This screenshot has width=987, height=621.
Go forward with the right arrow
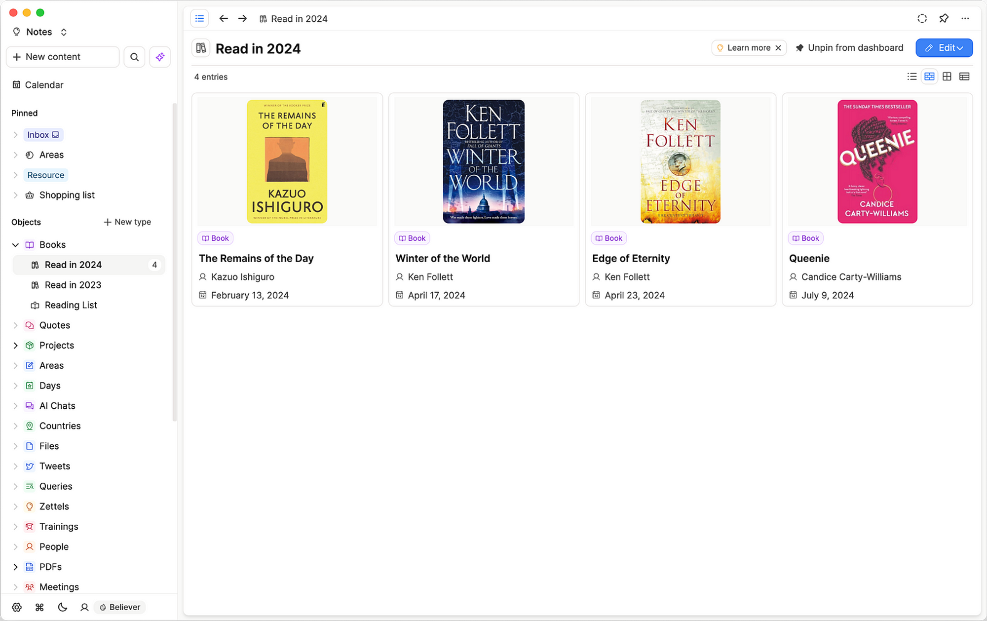coord(242,19)
